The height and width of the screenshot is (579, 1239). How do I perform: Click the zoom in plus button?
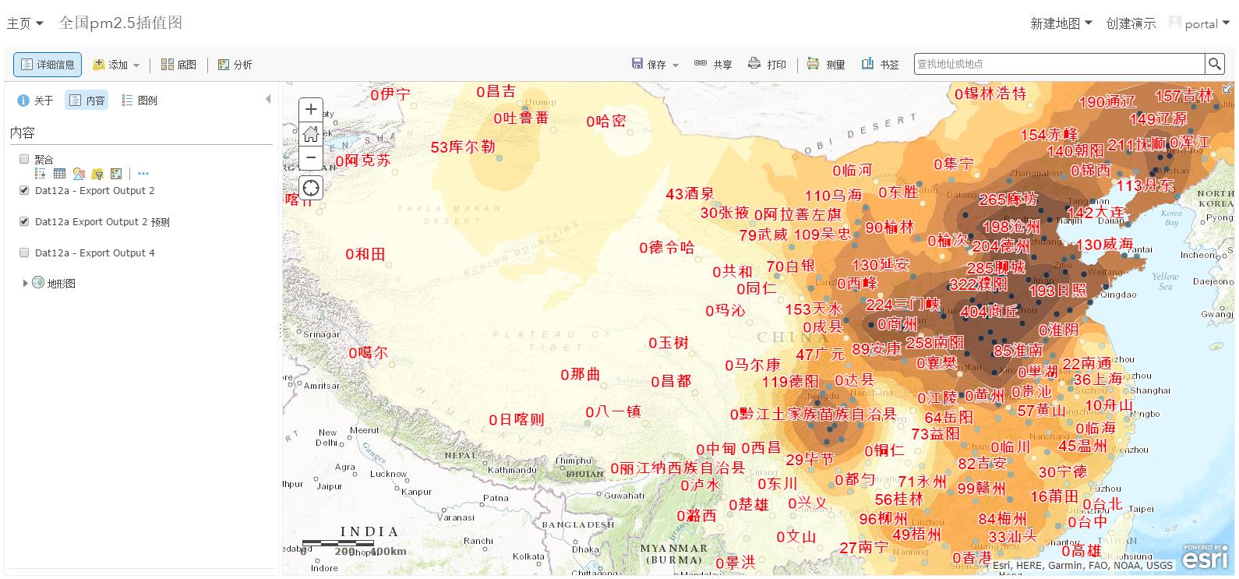(x=311, y=109)
